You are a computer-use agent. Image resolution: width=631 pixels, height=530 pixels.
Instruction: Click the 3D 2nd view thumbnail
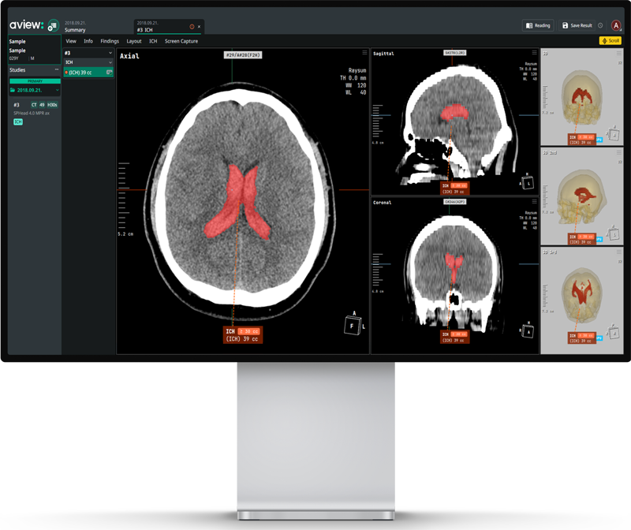[582, 196]
